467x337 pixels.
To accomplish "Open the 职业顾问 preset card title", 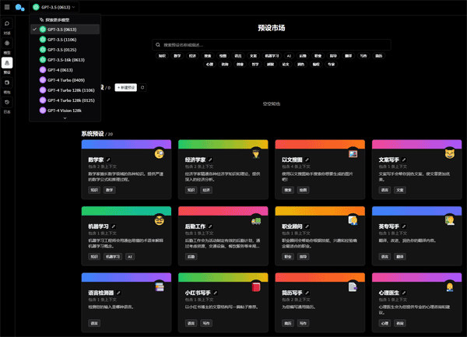I will click(292, 226).
